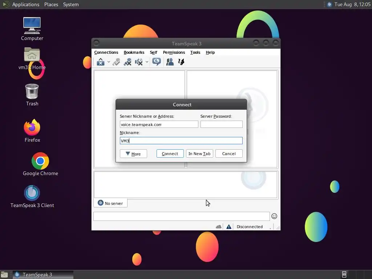
Task: Open the Bookmarks menu
Action: (x=134, y=52)
